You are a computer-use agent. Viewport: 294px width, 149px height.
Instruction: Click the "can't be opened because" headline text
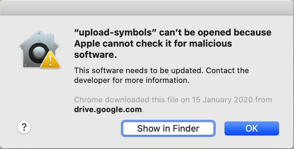215,32
